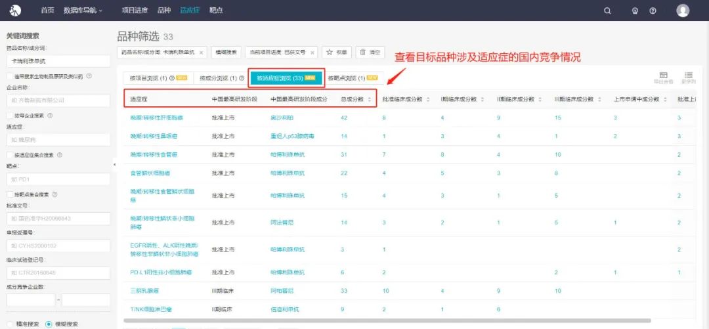Screen dimensions: 709x329
Task: Click total count 33 for 三阴乳腺癌 row
Action: [x=344, y=291]
